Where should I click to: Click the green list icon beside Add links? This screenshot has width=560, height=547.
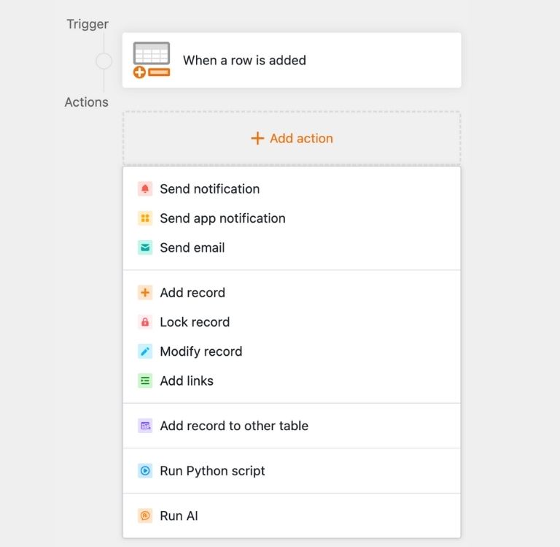[x=145, y=380]
